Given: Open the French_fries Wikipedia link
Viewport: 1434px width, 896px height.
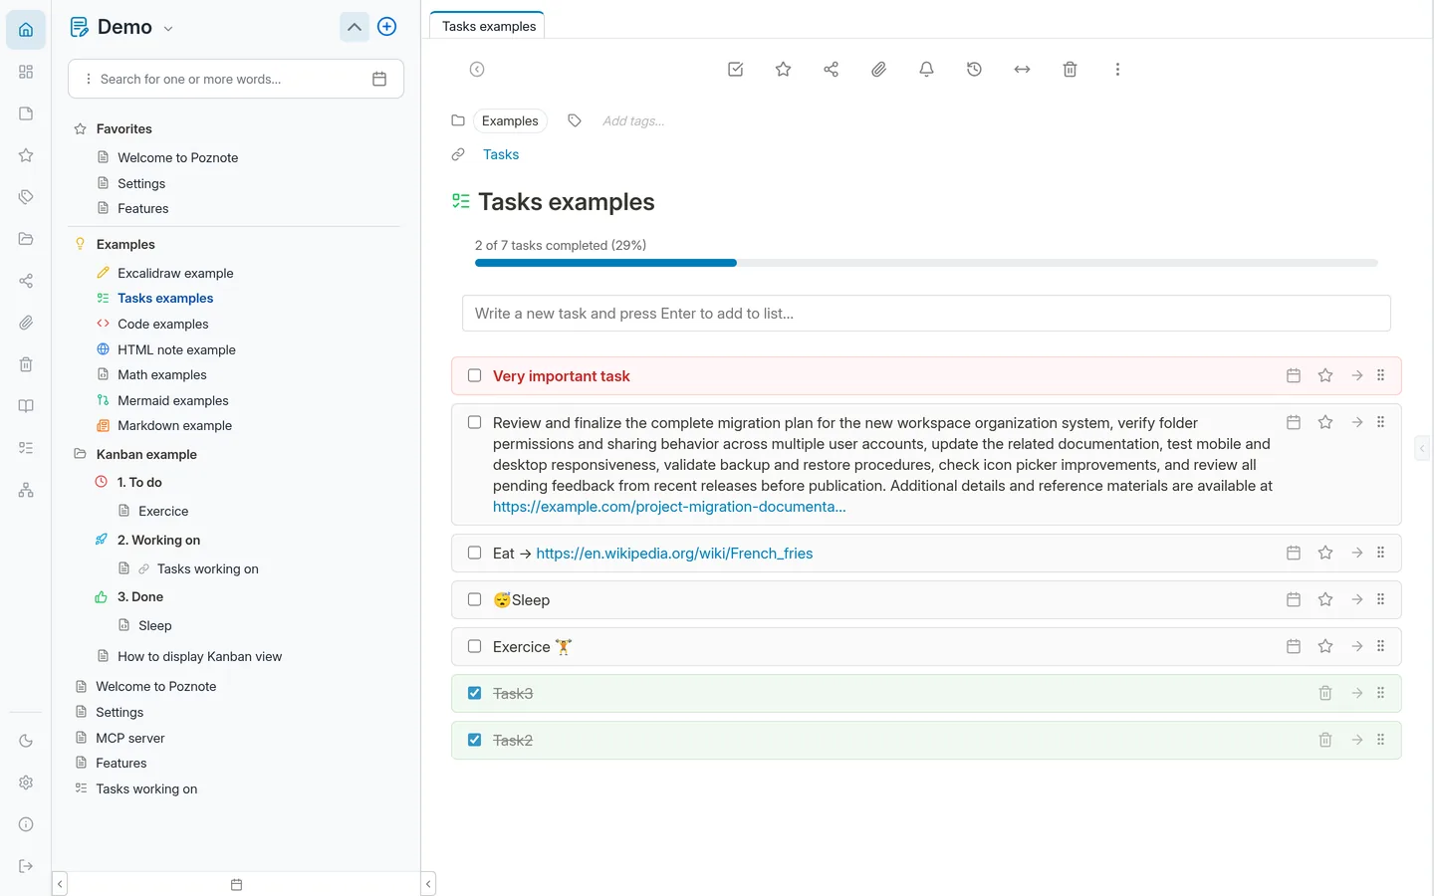Looking at the screenshot, I should coord(674,554).
